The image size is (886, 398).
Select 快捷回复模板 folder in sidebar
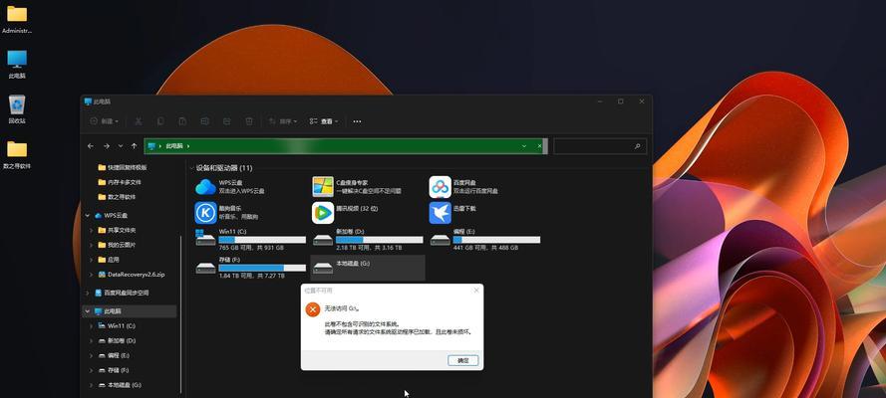tap(123, 167)
